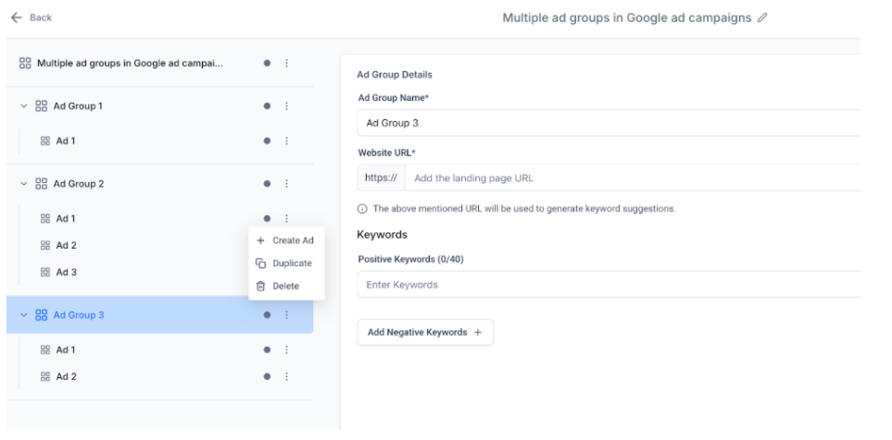Click the grid icon next to Ad Group 2
This screenshot has width=892, height=440.
coord(40,184)
